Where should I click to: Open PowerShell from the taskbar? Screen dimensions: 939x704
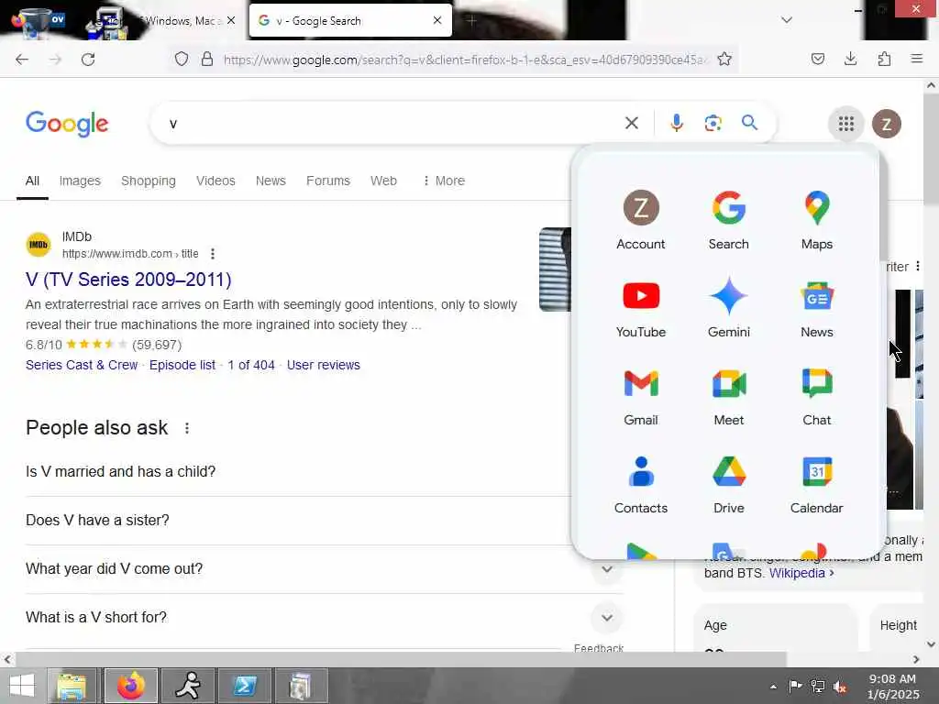244,686
